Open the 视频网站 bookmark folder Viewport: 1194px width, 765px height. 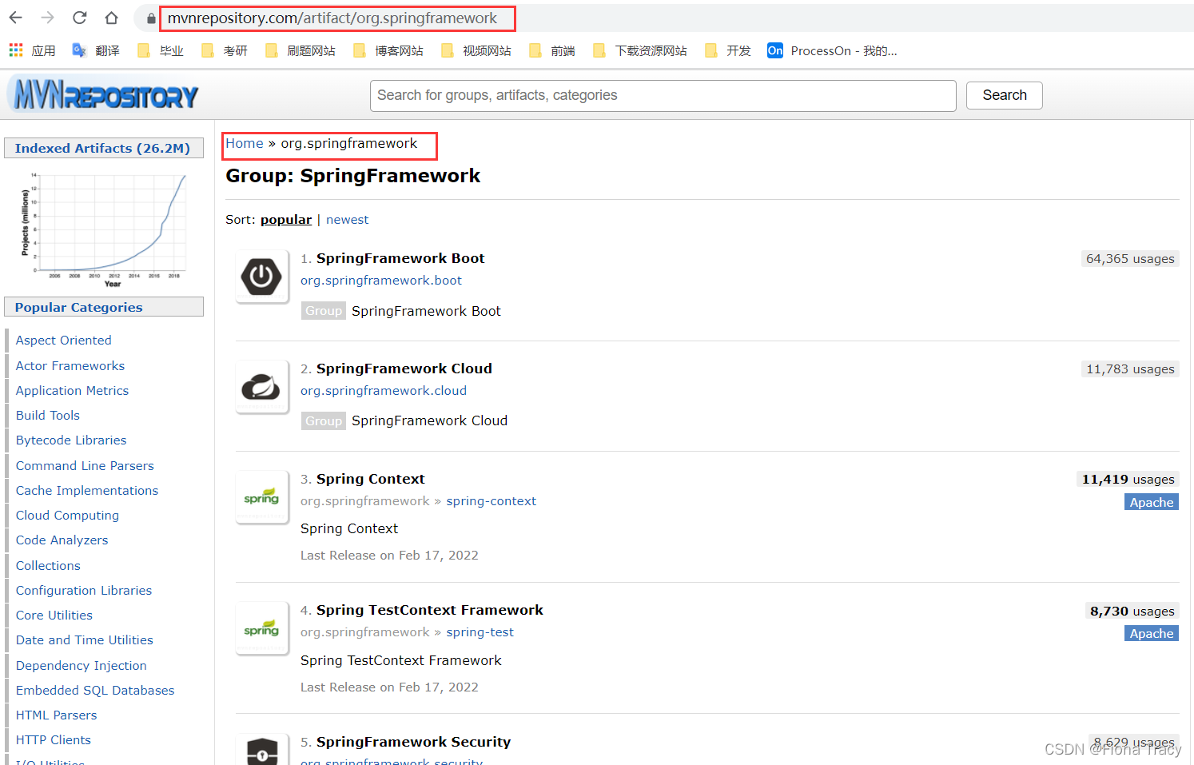tap(476, 50)
